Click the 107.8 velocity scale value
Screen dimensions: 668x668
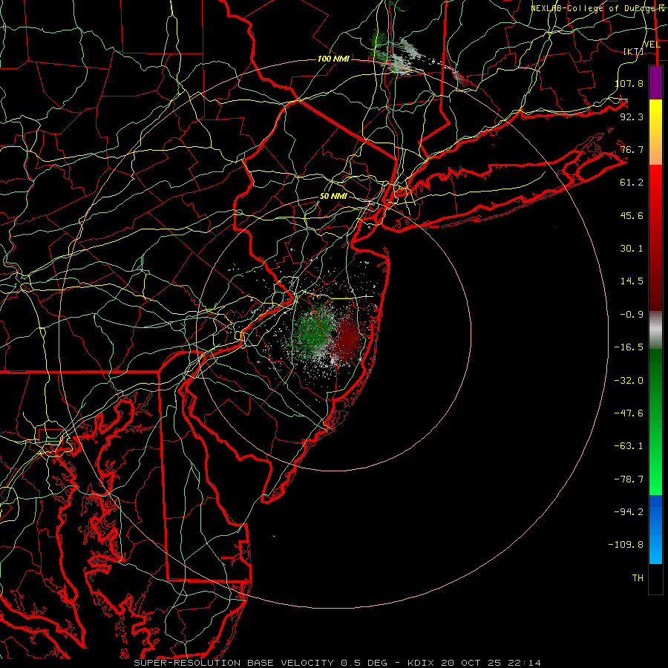tap(629, 83)
